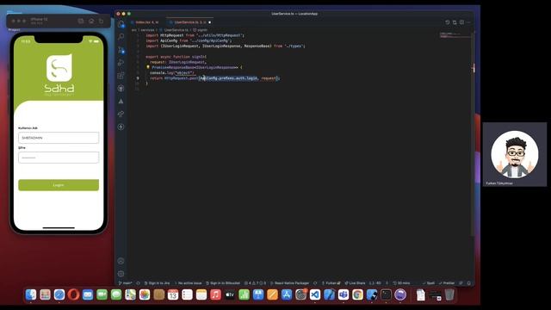Image resolution: width=551 pixels, height=310 pixels.
Task: Open the Source Control view
Action: tap(121, 50)
